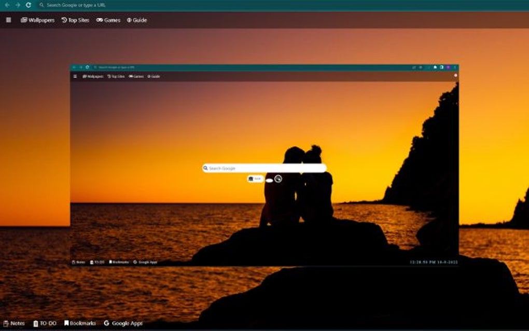Click the dark circular shuffle icon under the search bar
The width and height of the screenshot is (529, 331).
(278, 178)
